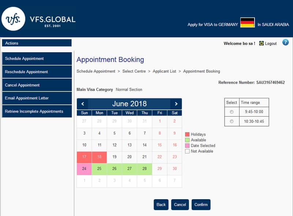The width and height of the screenshot is (293, 216).
Task: Click greyed-out date 31 of previous month
Action: click(x=145, y=121)
